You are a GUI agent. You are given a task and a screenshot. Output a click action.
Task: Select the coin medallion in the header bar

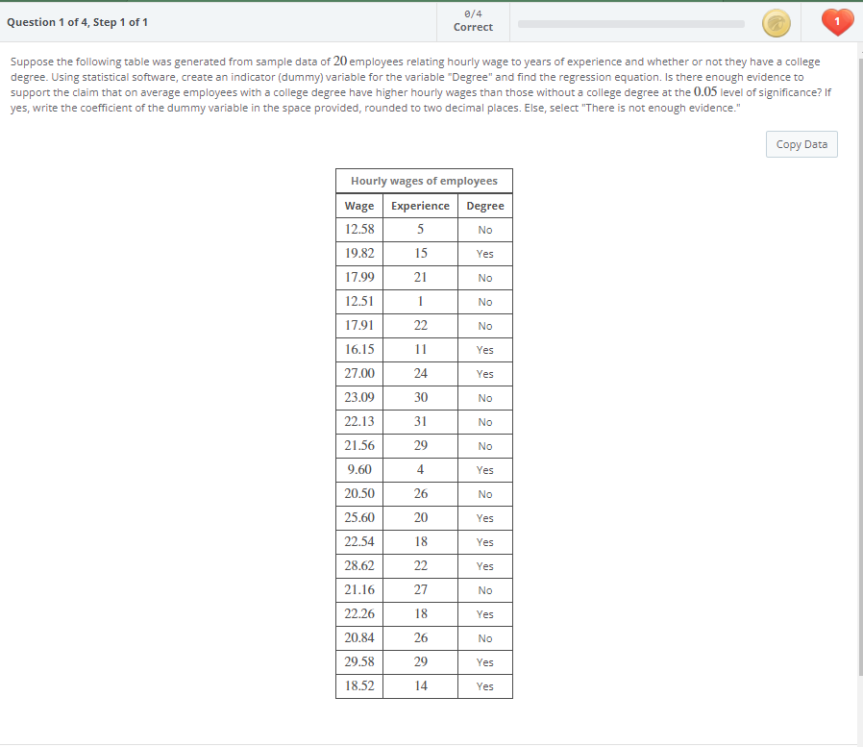point(777,21)
